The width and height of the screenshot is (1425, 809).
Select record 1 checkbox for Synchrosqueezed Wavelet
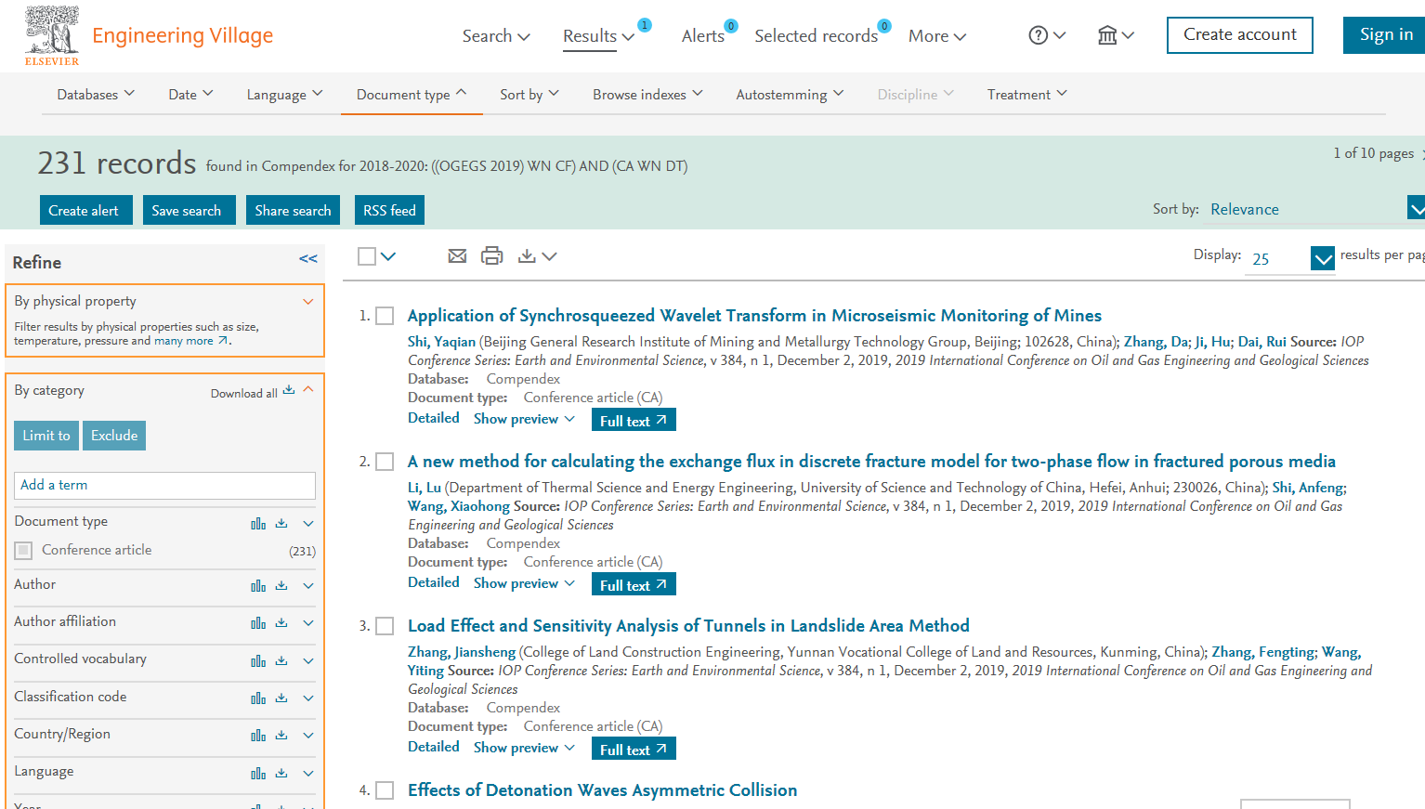pos(385,316)
